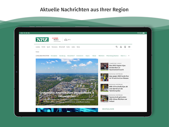The image size is (169, 127).
Task: Open the Duisburg local news link
Action: [x=62, y=56]
